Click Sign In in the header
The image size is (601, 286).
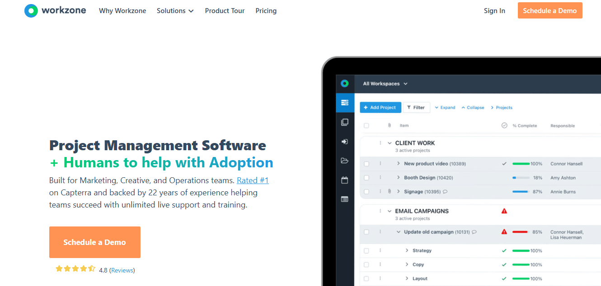494,11
